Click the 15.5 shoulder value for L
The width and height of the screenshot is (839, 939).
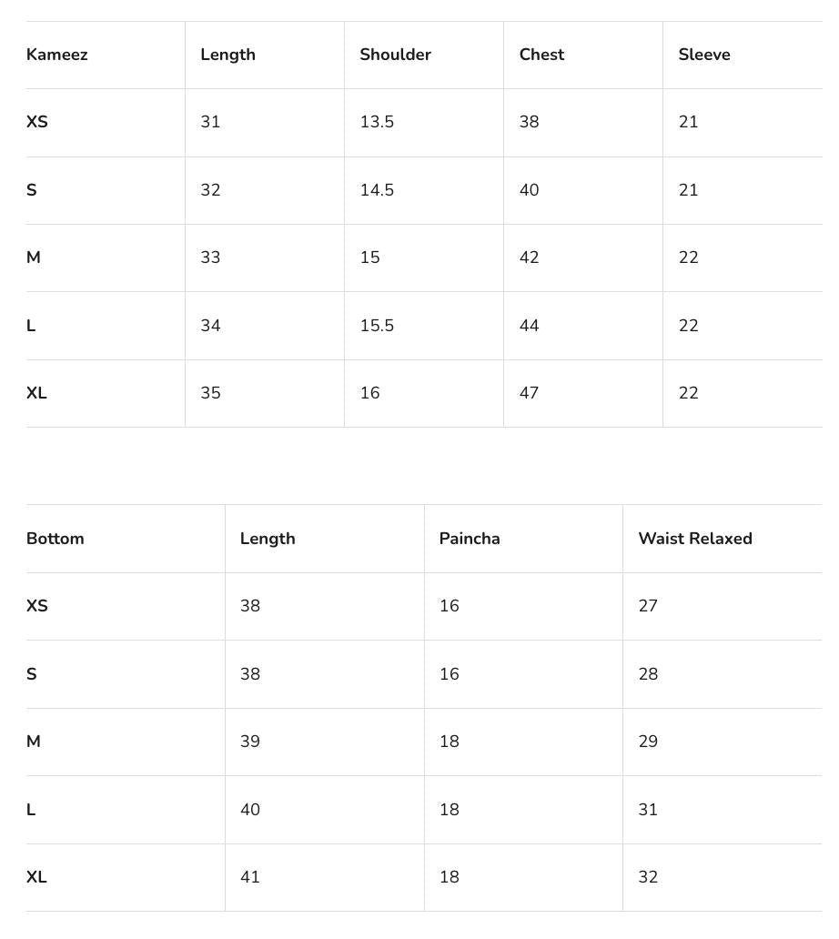pos(377,326)
